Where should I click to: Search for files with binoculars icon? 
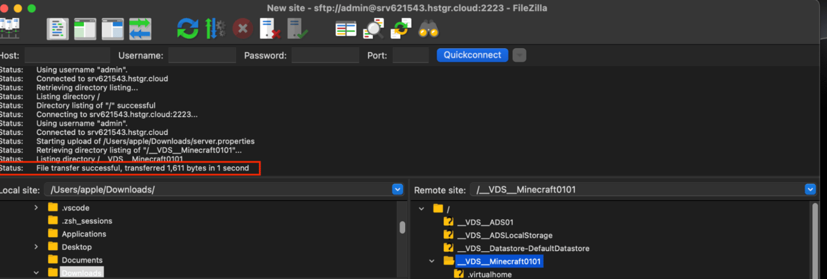[429, 28]
